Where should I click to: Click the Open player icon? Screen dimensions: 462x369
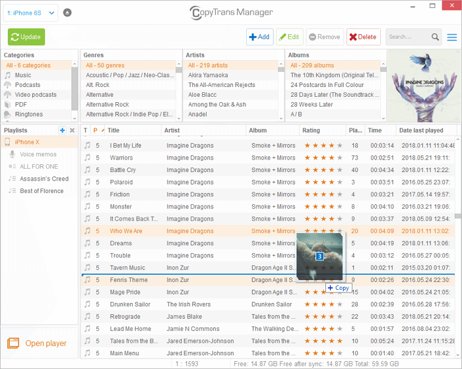13,343
